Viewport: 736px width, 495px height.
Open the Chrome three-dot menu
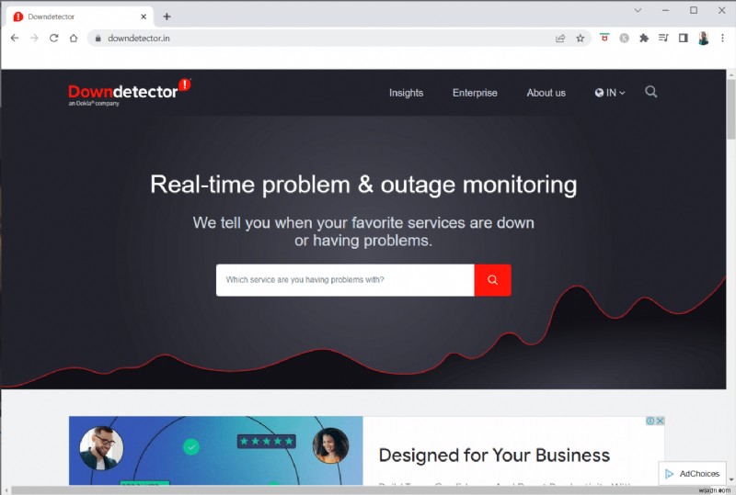pyautogui.click(x=722, y=38)
